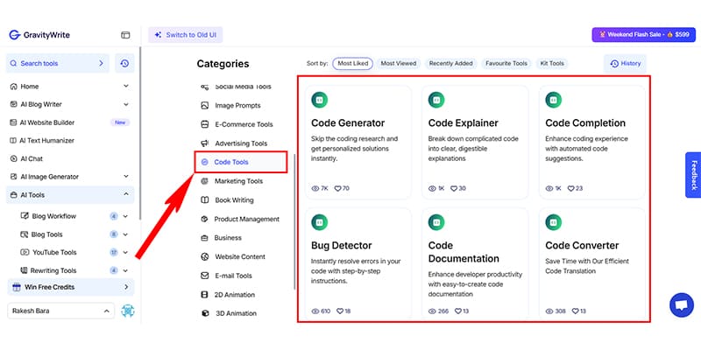The width and height of the screenshot is (701, 350).
Task: Show Kit Tools filter
Action: 552,63
